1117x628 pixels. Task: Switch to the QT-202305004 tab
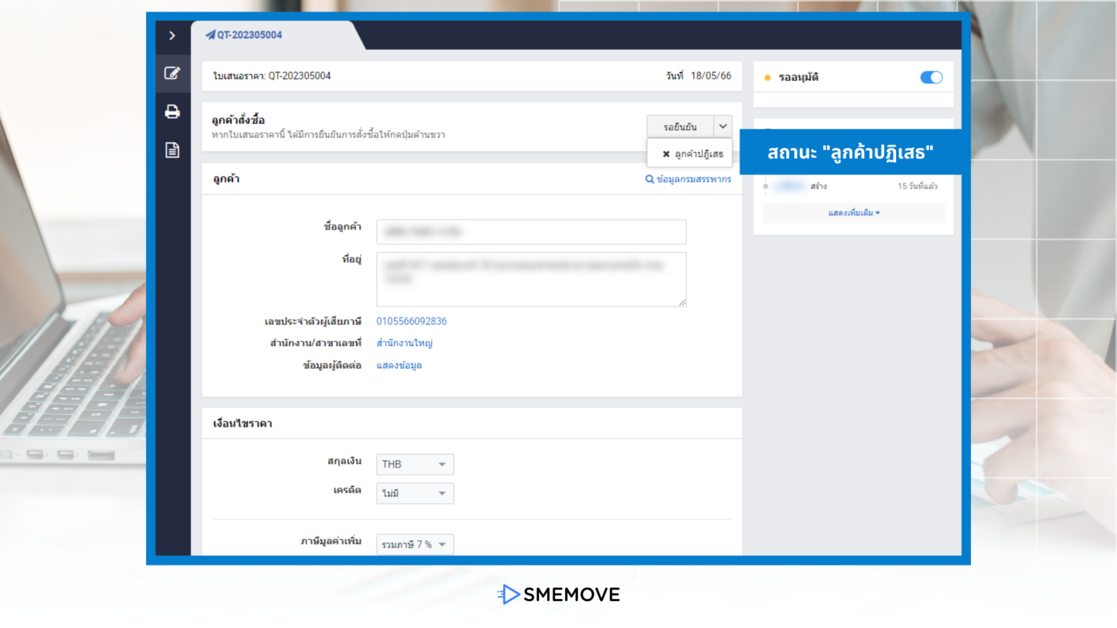tap(249, 34)
